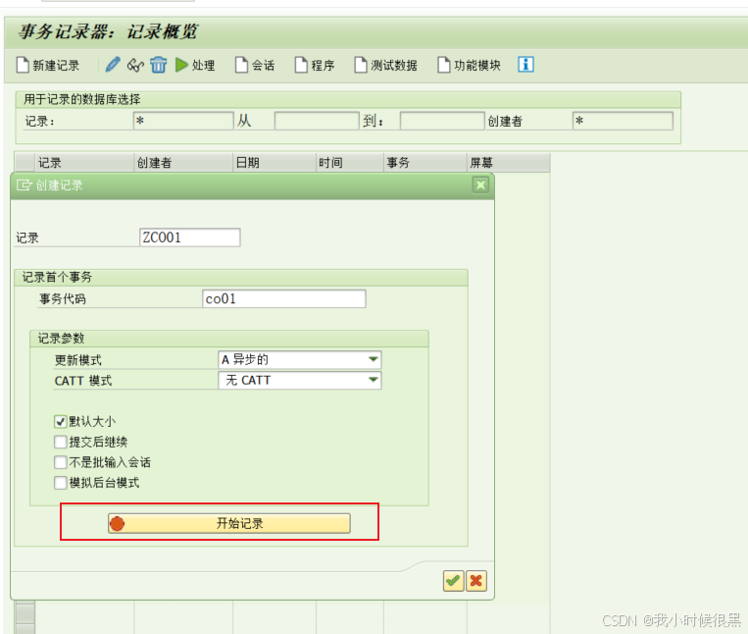This screenshot has height=634, width=748.
Task: Click the 屏幕 column header
Action: [508, 163]
